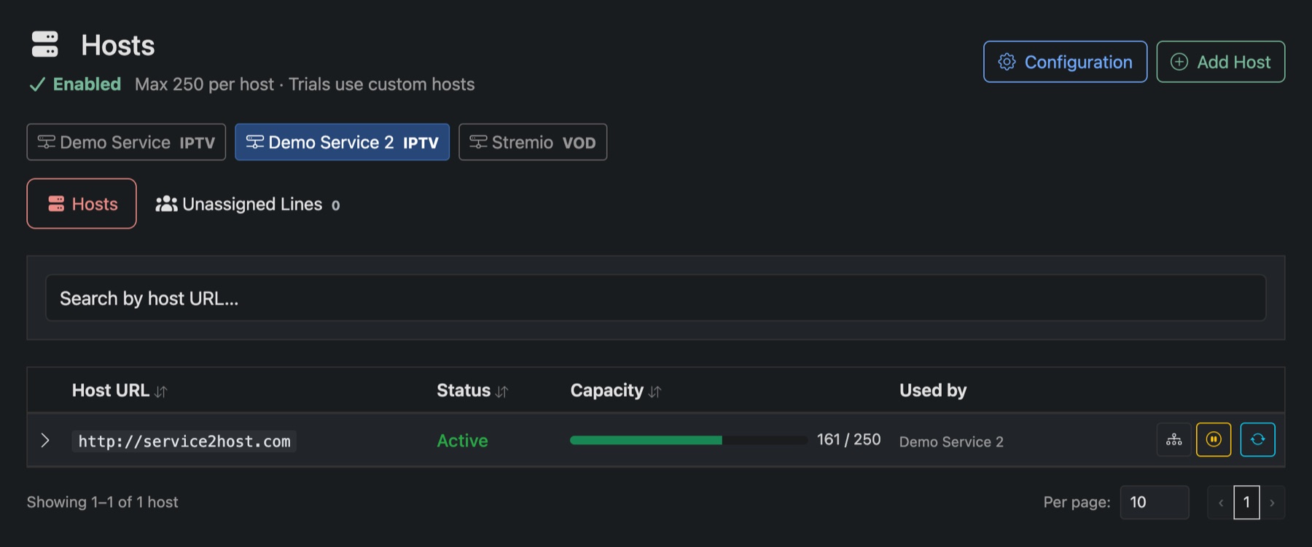Open the Per page dropdown
This screenshot has width=1312, height=547.
[1155, 503]
